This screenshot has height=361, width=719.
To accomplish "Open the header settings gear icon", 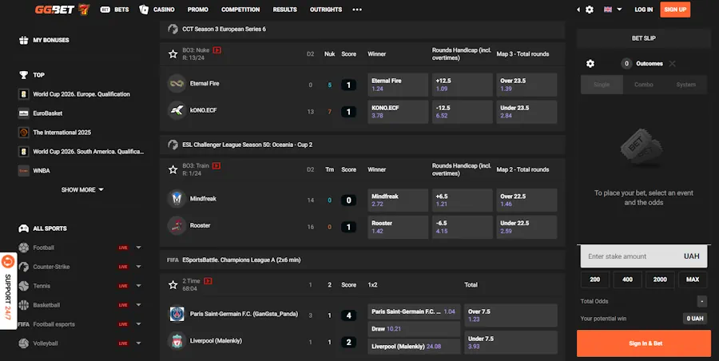I will tap(590, 10).
